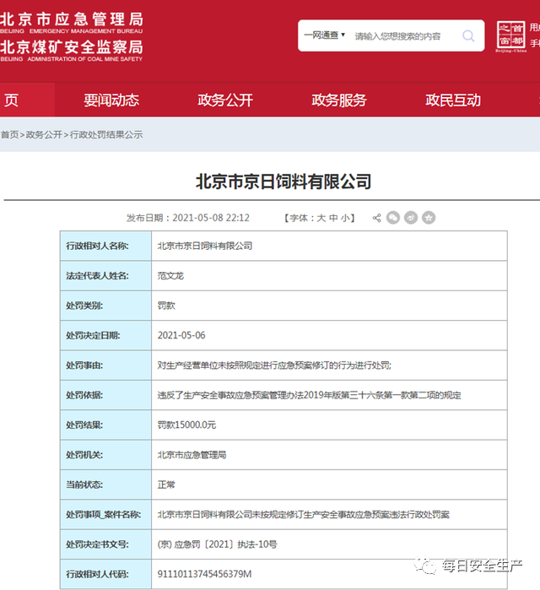The image size is (540, 590).
Task: Click the 行政相对人名称 company name value cell
Action: pos(329,246)
